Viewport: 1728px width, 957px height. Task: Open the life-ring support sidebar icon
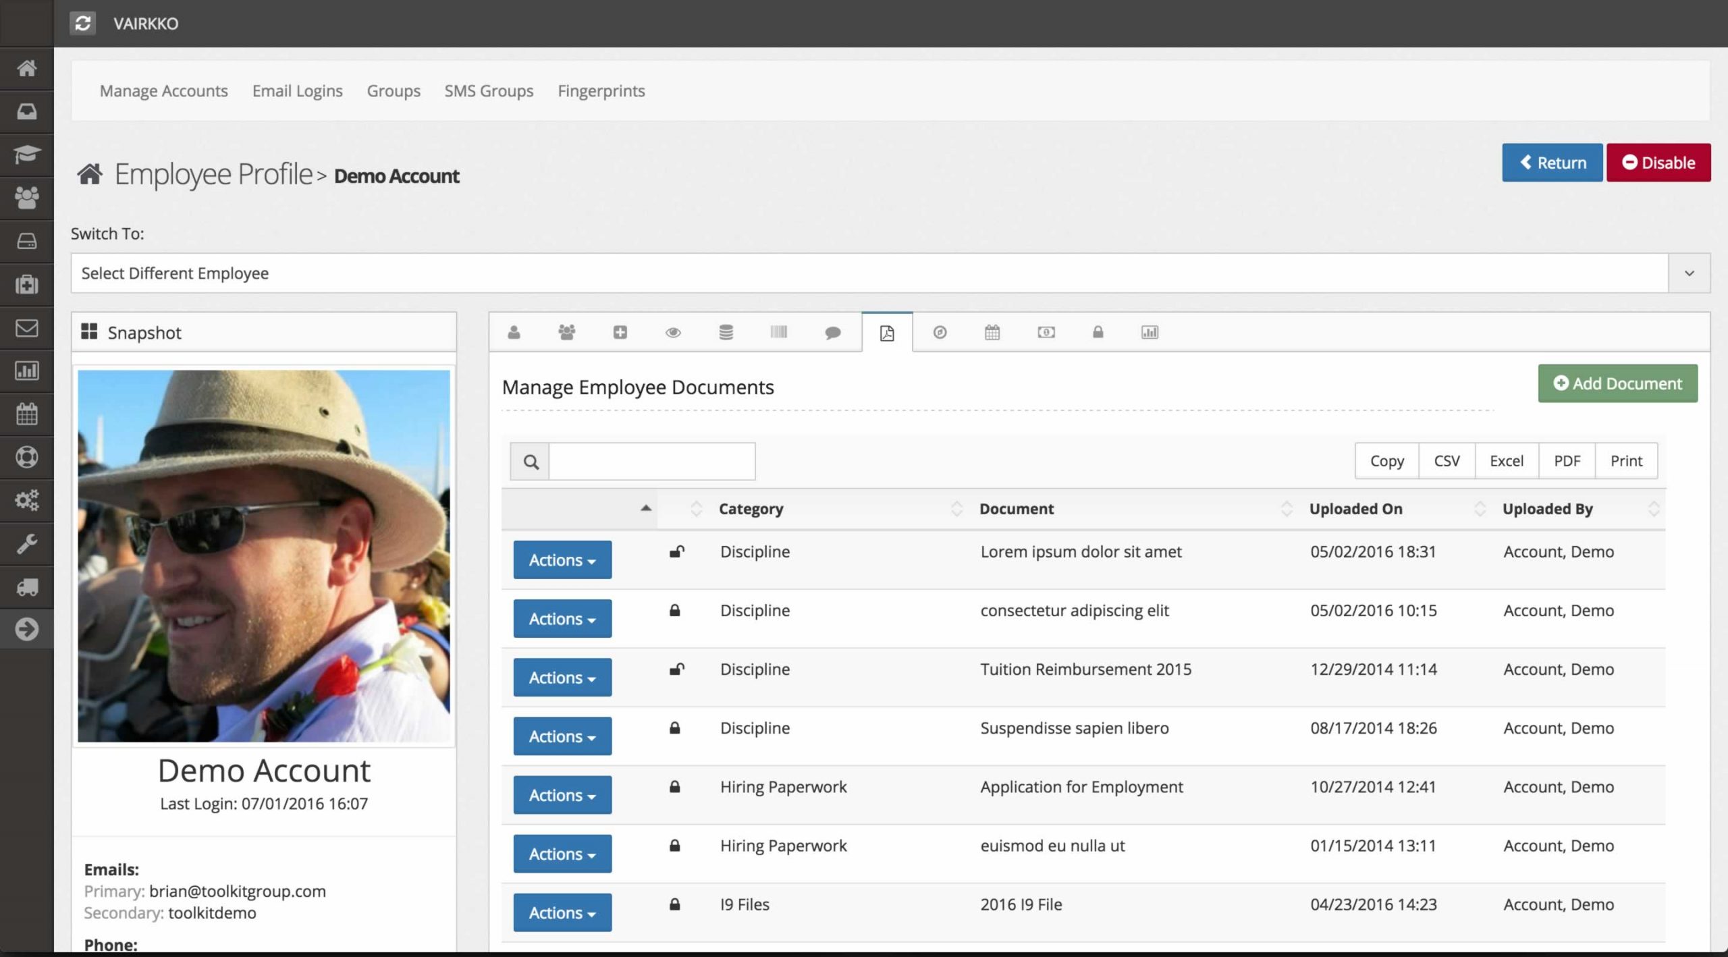coord(26,458)
